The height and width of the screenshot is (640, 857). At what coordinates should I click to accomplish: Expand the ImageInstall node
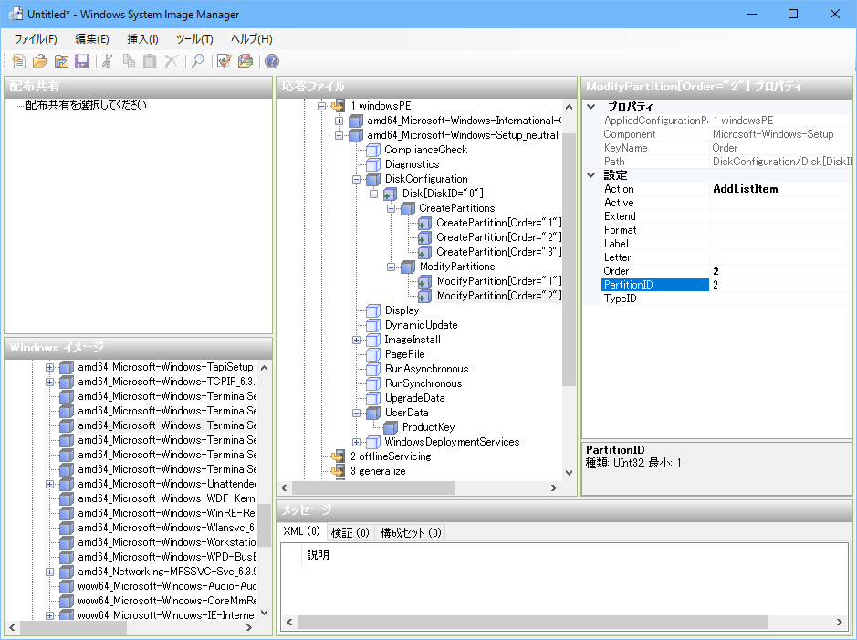click(356, 340)
